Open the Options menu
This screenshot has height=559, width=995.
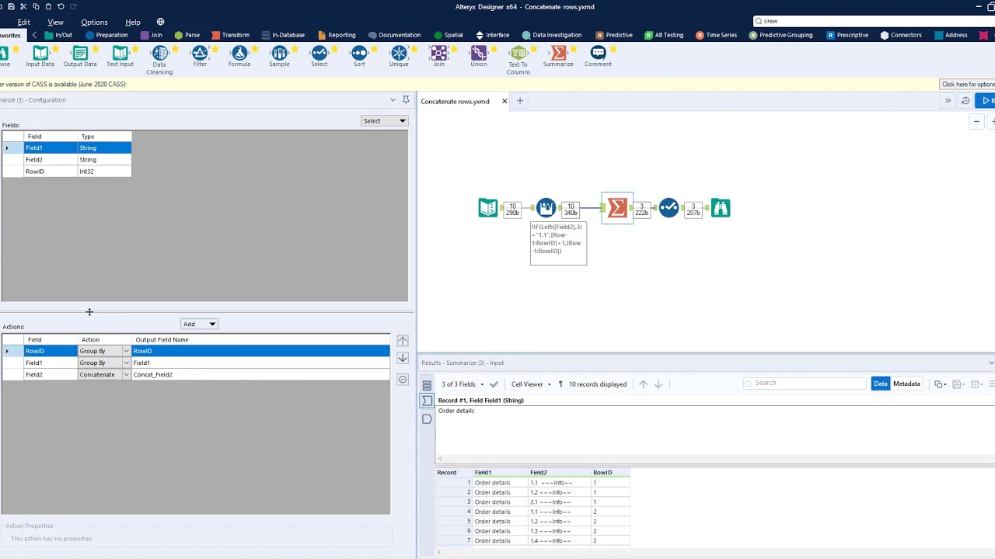click(x=94, y=22)
